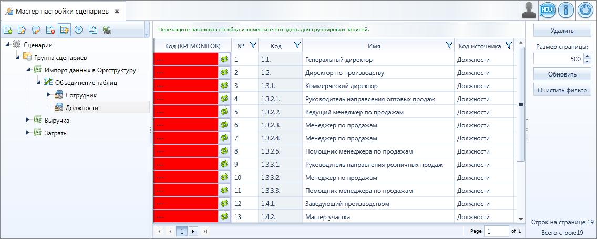This screenshot has width=597, height=239.
Task: Click refresh icon in Директор по производству row
Action: click(224, 72)
